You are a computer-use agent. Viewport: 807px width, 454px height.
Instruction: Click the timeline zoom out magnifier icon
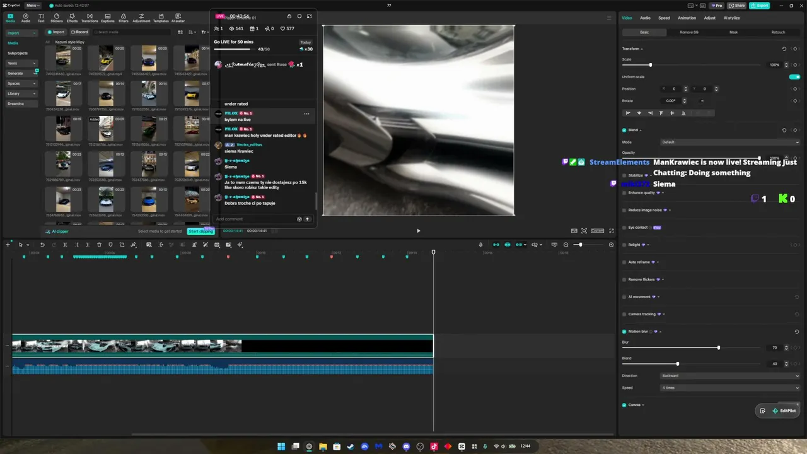click(566, 245)
